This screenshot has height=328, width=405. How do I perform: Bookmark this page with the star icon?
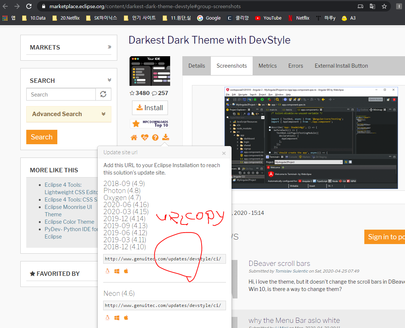pos(384,6)
